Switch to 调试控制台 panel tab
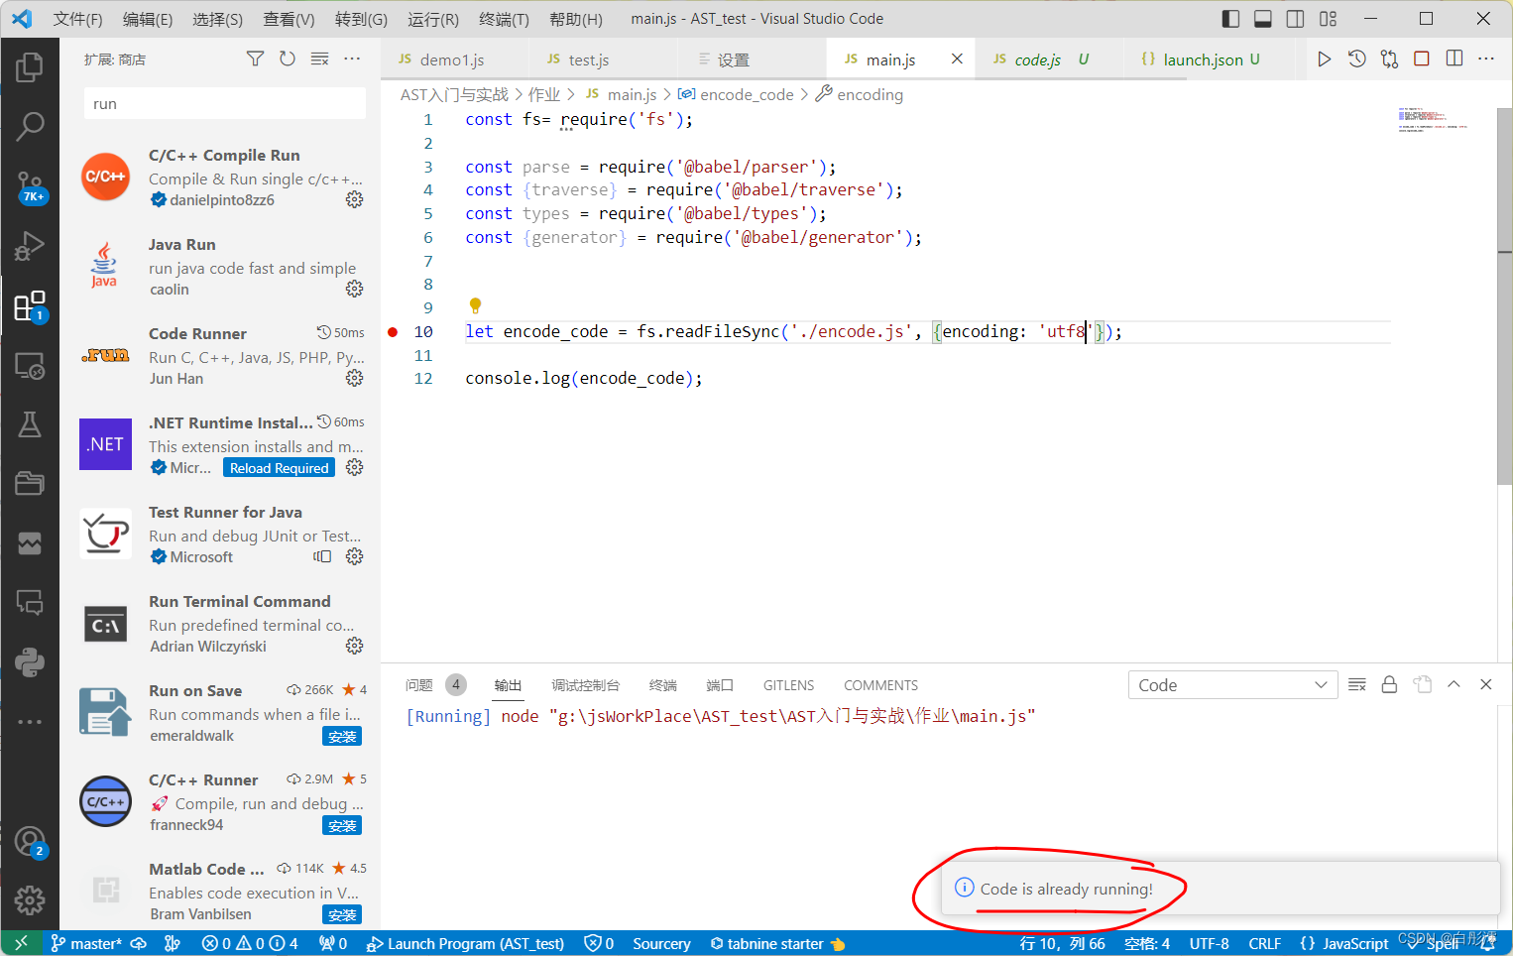 point(585,685)
